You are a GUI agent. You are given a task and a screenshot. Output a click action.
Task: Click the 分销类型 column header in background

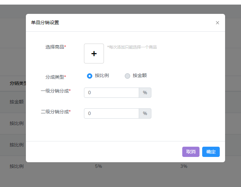18,83
